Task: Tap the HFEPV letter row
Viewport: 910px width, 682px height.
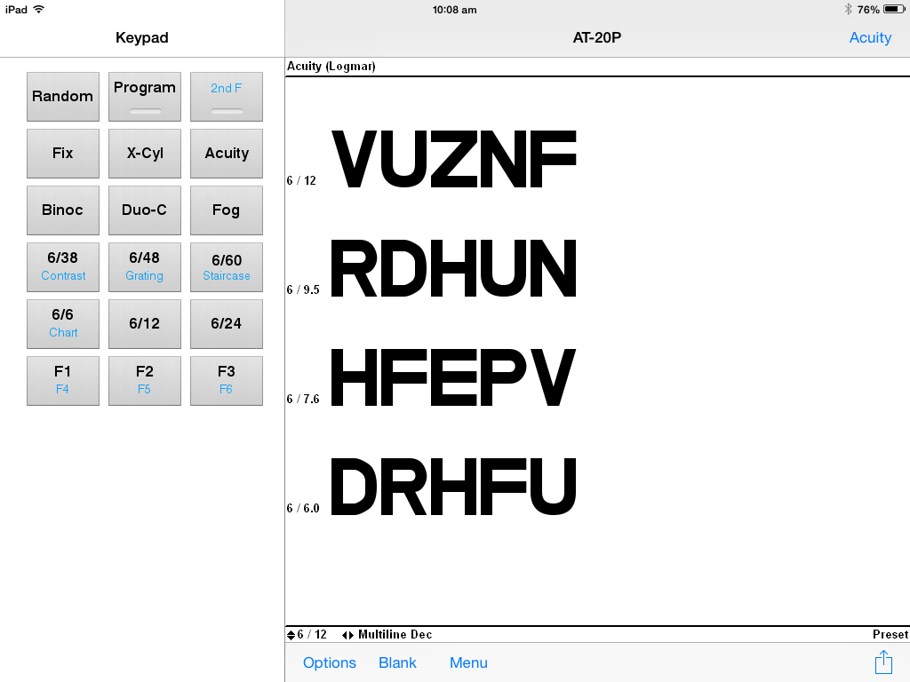Action: 454,377
